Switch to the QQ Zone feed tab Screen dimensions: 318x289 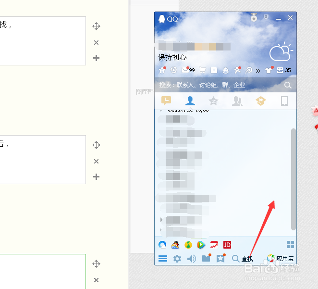coord(213,101)
